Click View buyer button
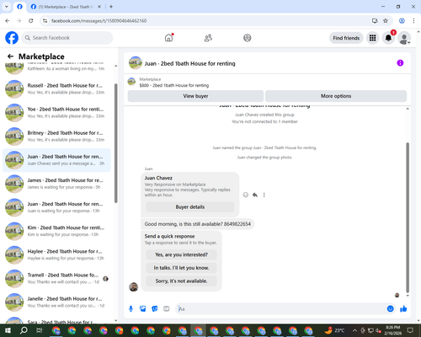Screen dimensions: 421x337 (195, 96)
